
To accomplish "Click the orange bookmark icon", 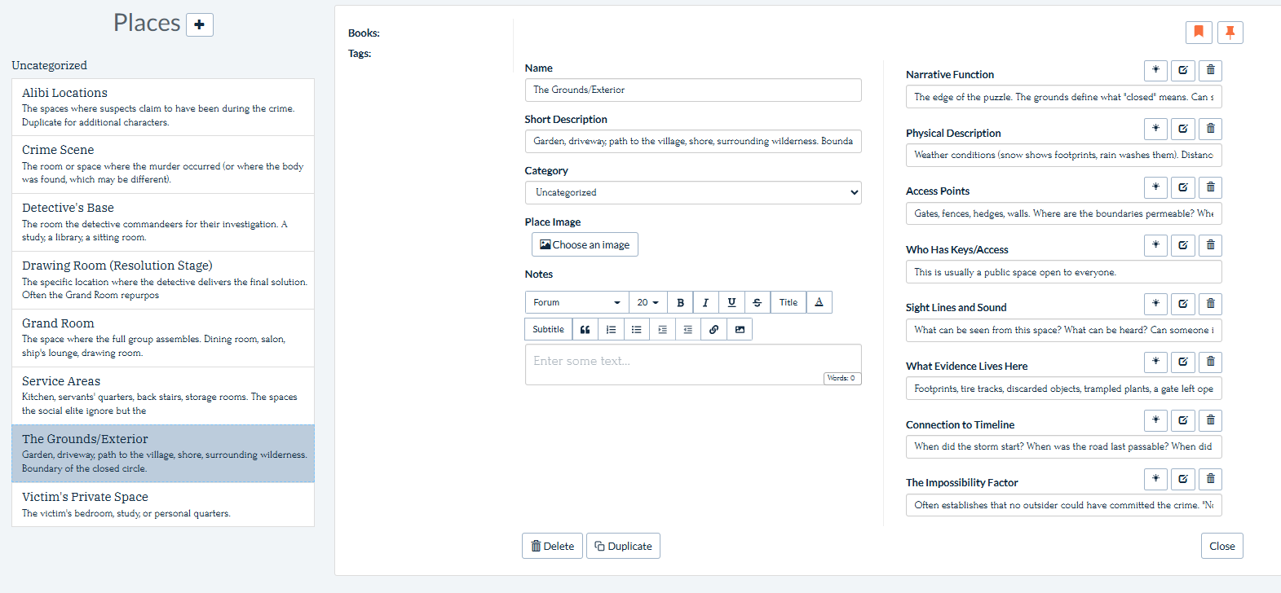I will point(1198,32).
